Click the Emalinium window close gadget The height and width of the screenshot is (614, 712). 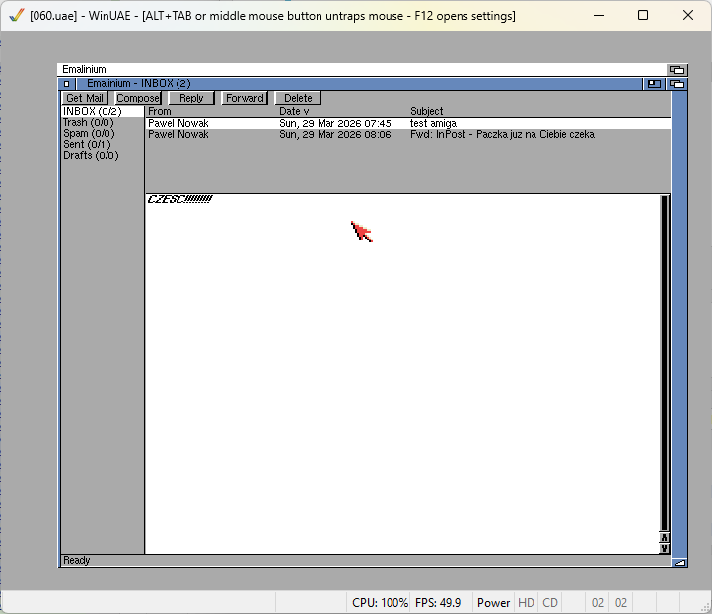coord(67,84)
